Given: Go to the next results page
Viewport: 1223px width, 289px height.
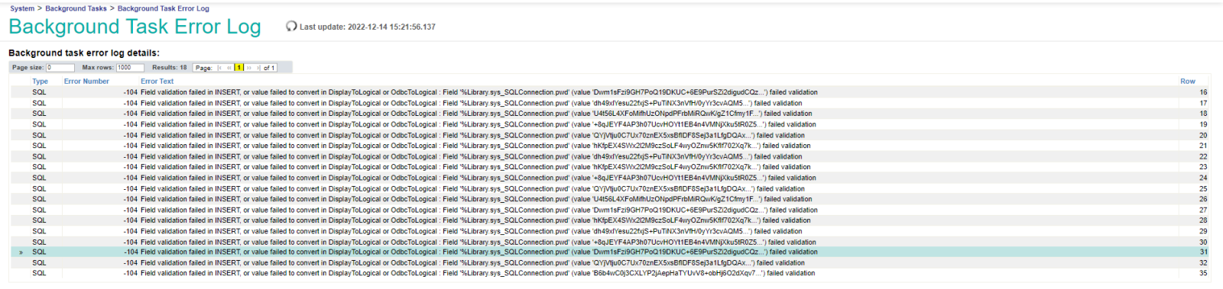Looking at the screenshot, I should [249, 68].
